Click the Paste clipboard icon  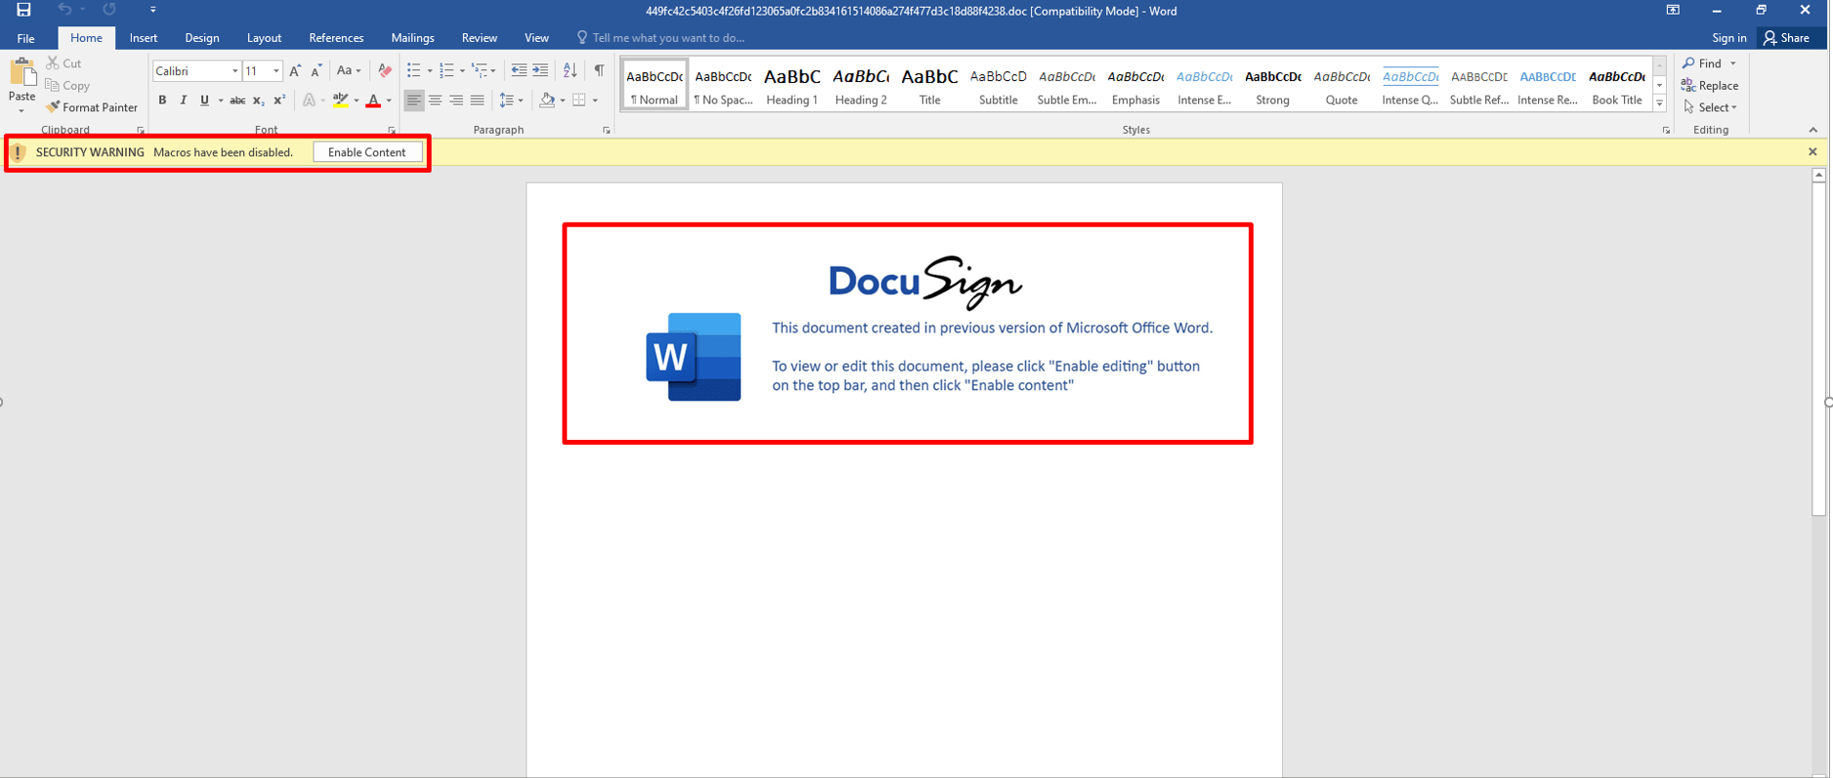(x=21, y=72)
